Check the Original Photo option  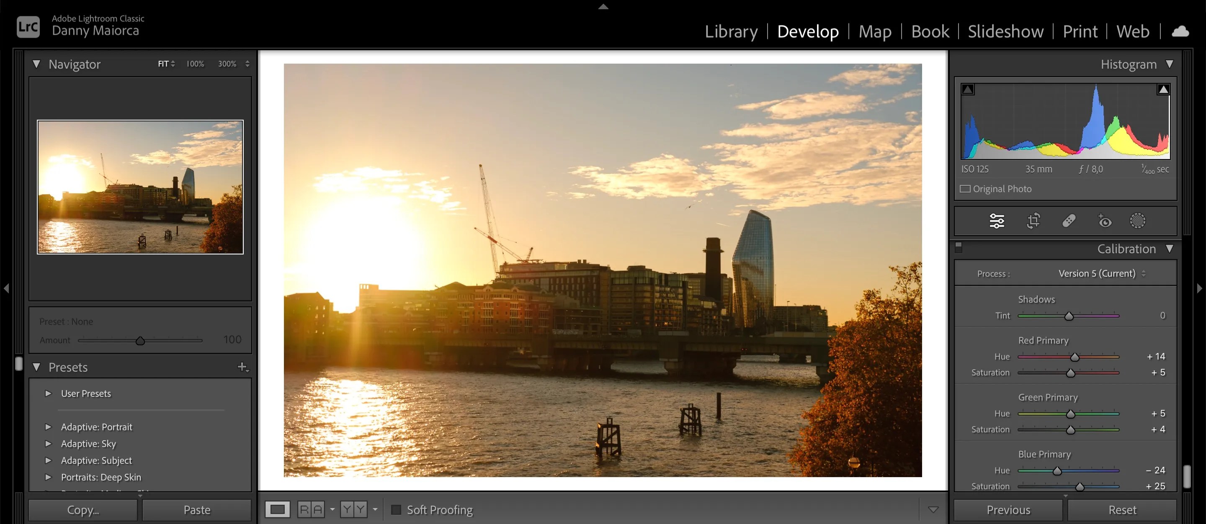pyautogui.click(x=966, y=188)
